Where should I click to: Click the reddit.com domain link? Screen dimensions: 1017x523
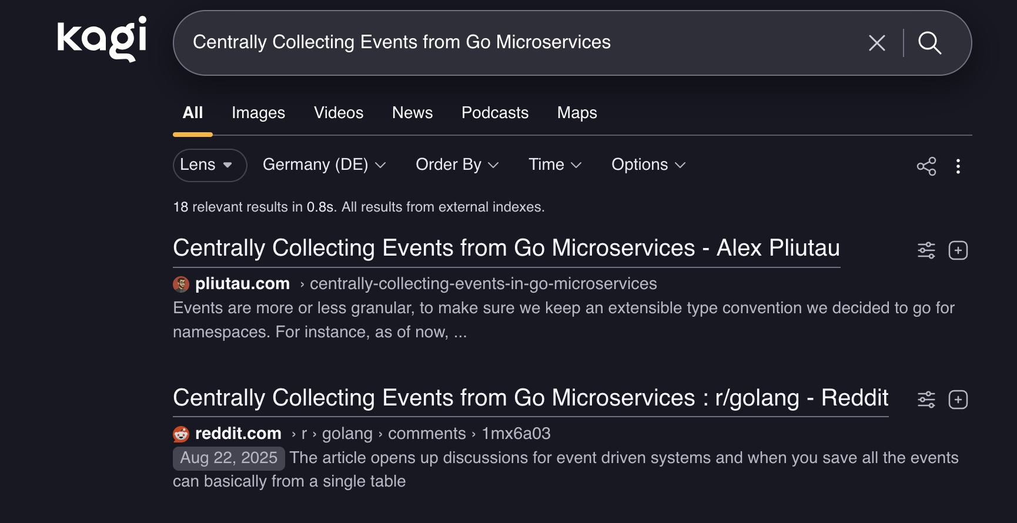point(238,434)
